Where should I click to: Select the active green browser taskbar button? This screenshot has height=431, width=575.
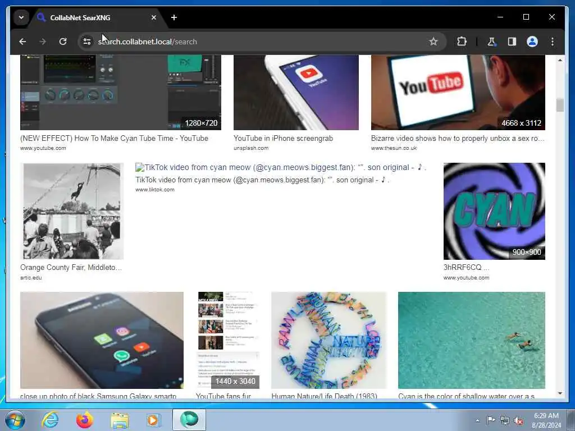(x=189, y=420)
